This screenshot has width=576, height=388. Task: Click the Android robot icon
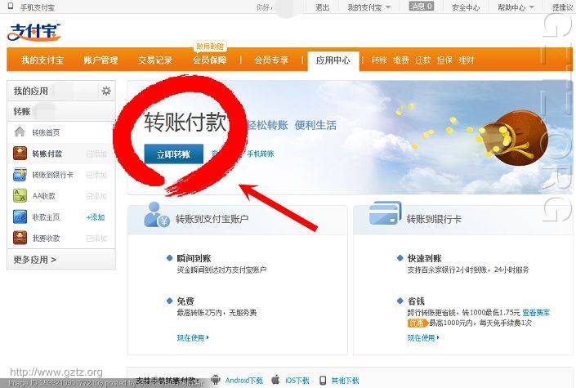point(216,379)
